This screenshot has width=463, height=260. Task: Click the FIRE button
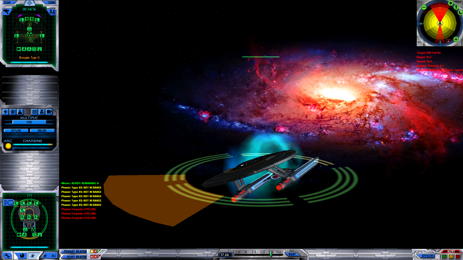coord(29,122)
